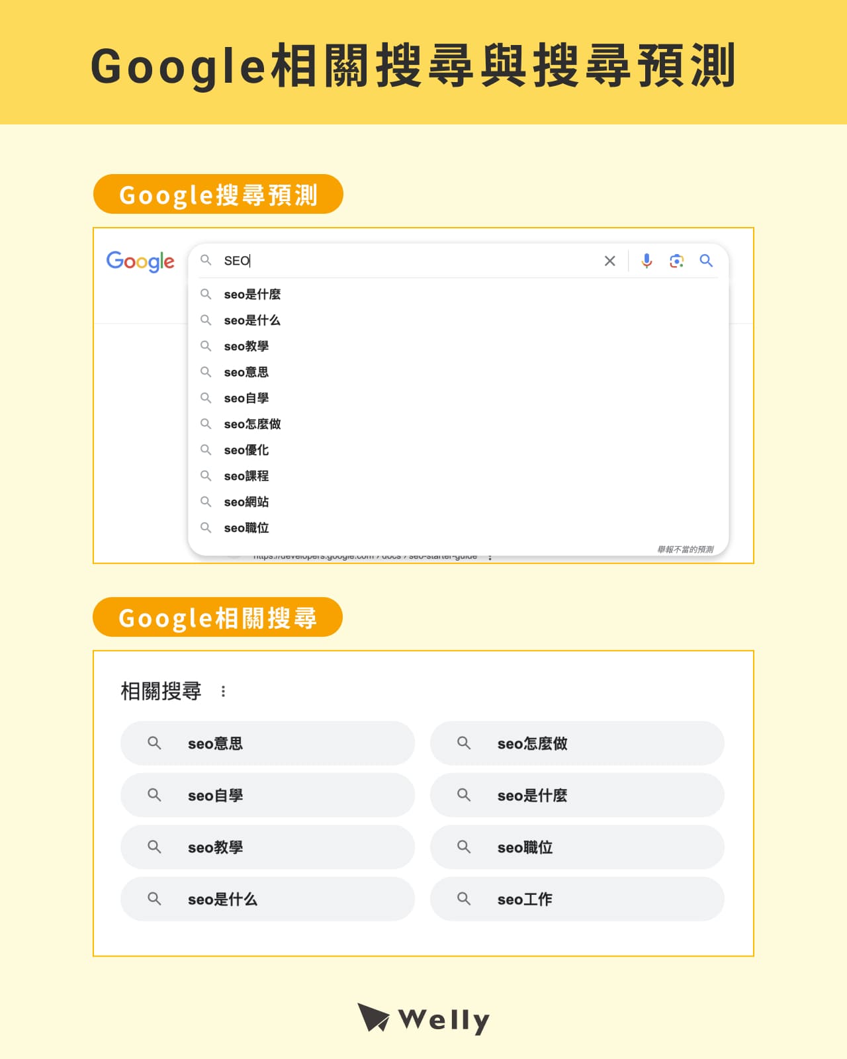847x1059 pixels.
Task: Choose 'seo教學' autocomplete suggestion
Action: click(458, 346)
